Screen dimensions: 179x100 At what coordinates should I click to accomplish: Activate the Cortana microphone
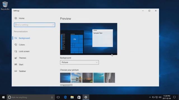point(52,97)
